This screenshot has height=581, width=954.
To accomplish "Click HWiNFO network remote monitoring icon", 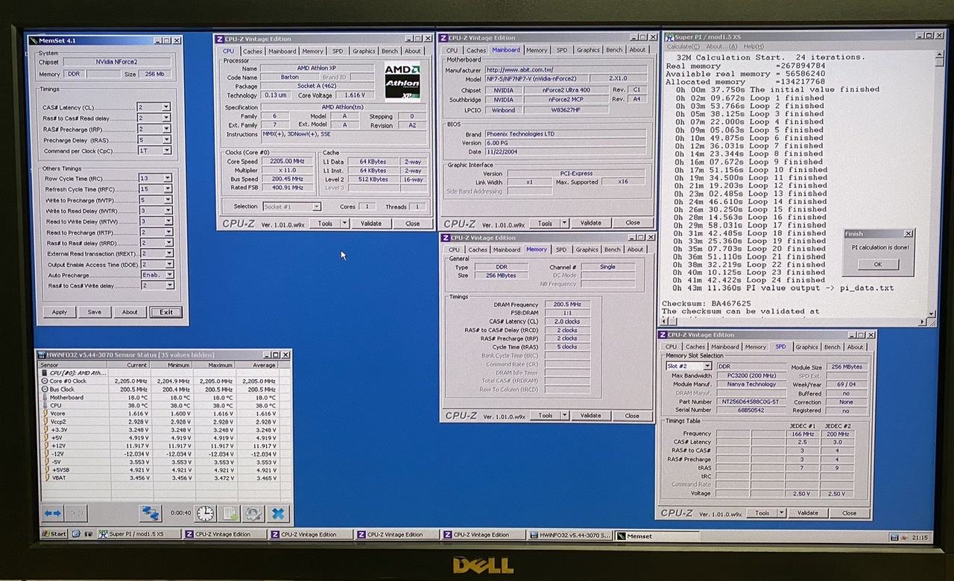I will pyautogui.click(x=151, y=513).
